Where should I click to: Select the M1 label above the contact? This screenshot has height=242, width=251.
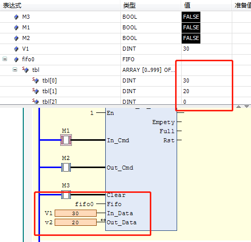click(x=66, y=131)
